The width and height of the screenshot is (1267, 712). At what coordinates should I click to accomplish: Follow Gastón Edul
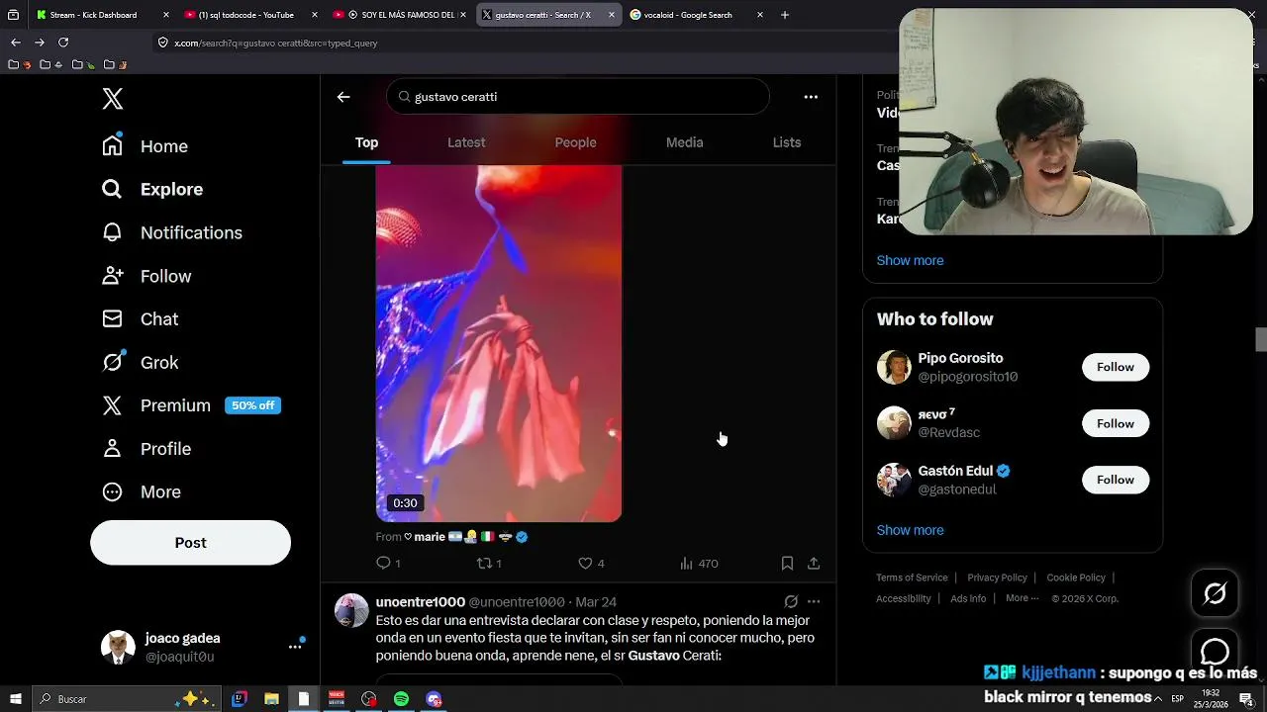1116,480
